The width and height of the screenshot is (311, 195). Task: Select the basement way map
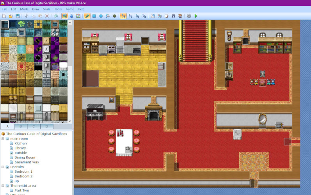tap(27, 162)
